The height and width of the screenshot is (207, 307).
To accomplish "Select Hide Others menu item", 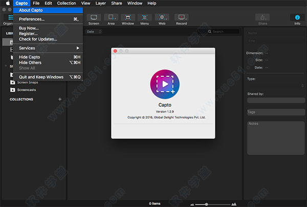I will (48, 63).
